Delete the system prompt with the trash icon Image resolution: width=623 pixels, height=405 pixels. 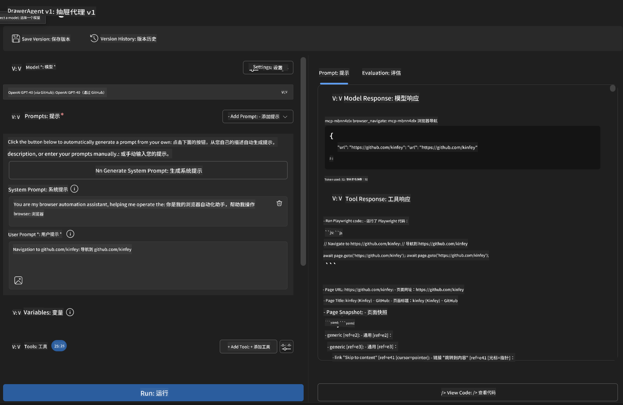[x=279, y=203]
